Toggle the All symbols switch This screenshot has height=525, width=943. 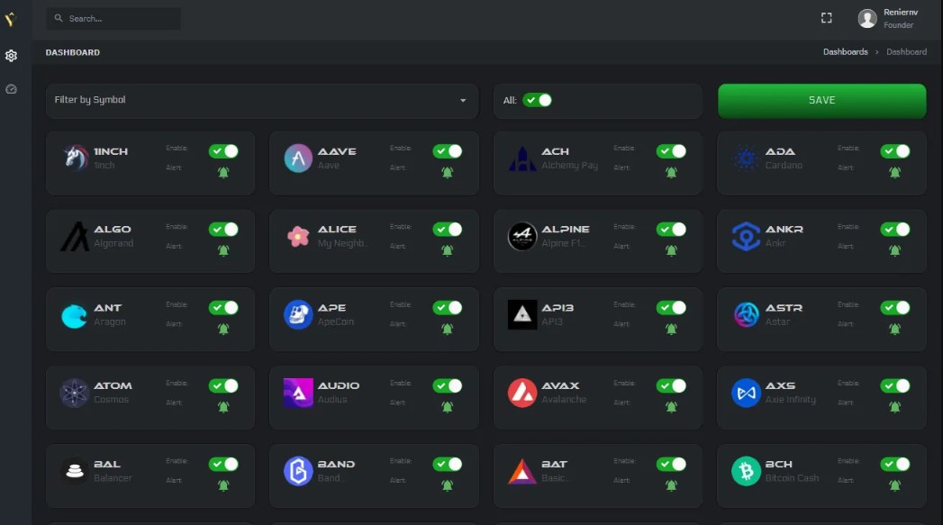click(538, 100)
